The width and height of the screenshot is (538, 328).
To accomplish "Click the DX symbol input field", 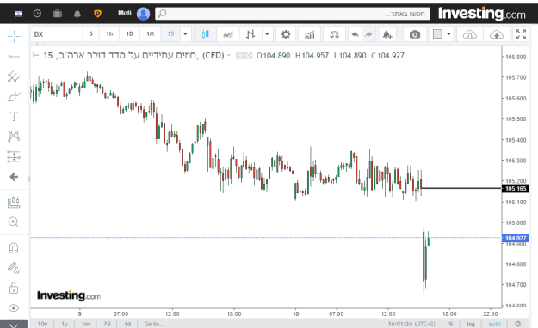I will click(57, 34).
